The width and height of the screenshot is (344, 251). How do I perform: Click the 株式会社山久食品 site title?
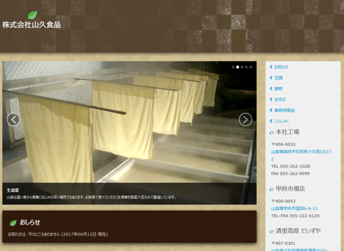(x=32, y=25)
